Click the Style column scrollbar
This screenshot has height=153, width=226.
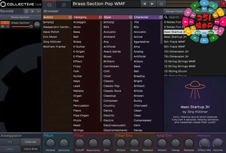[131, 41]
